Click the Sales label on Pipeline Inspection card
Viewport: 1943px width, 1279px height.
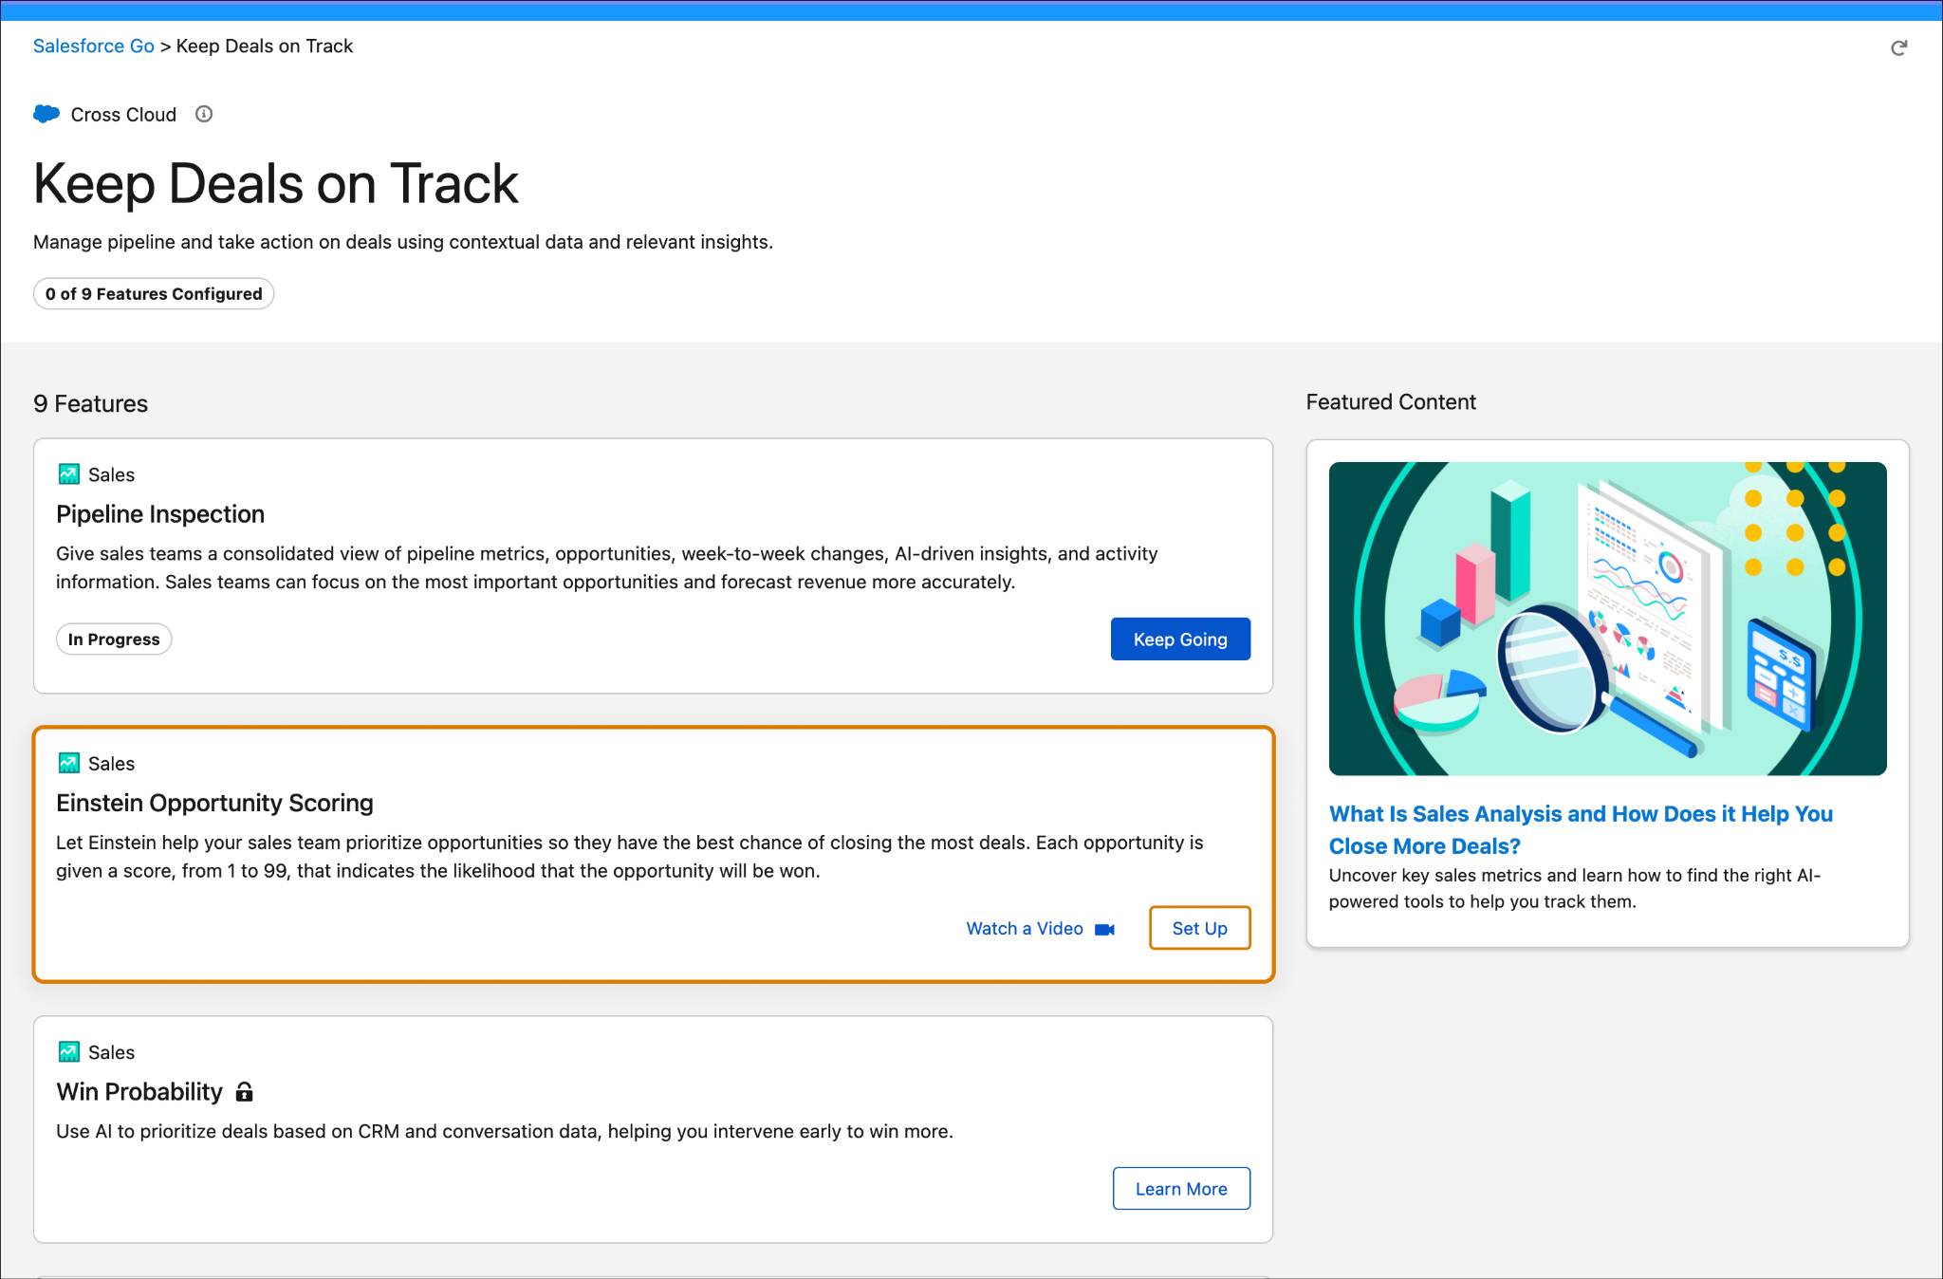[111, 474]
